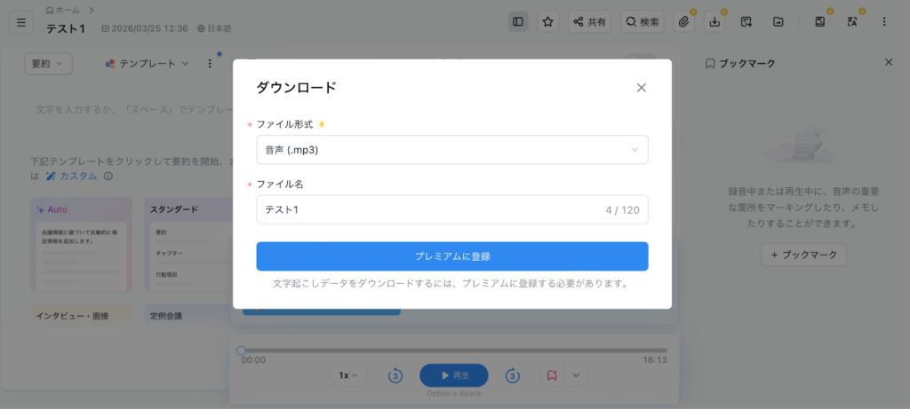Open the hamburger menu at top left
910x409 pixels.
point(21,22)
